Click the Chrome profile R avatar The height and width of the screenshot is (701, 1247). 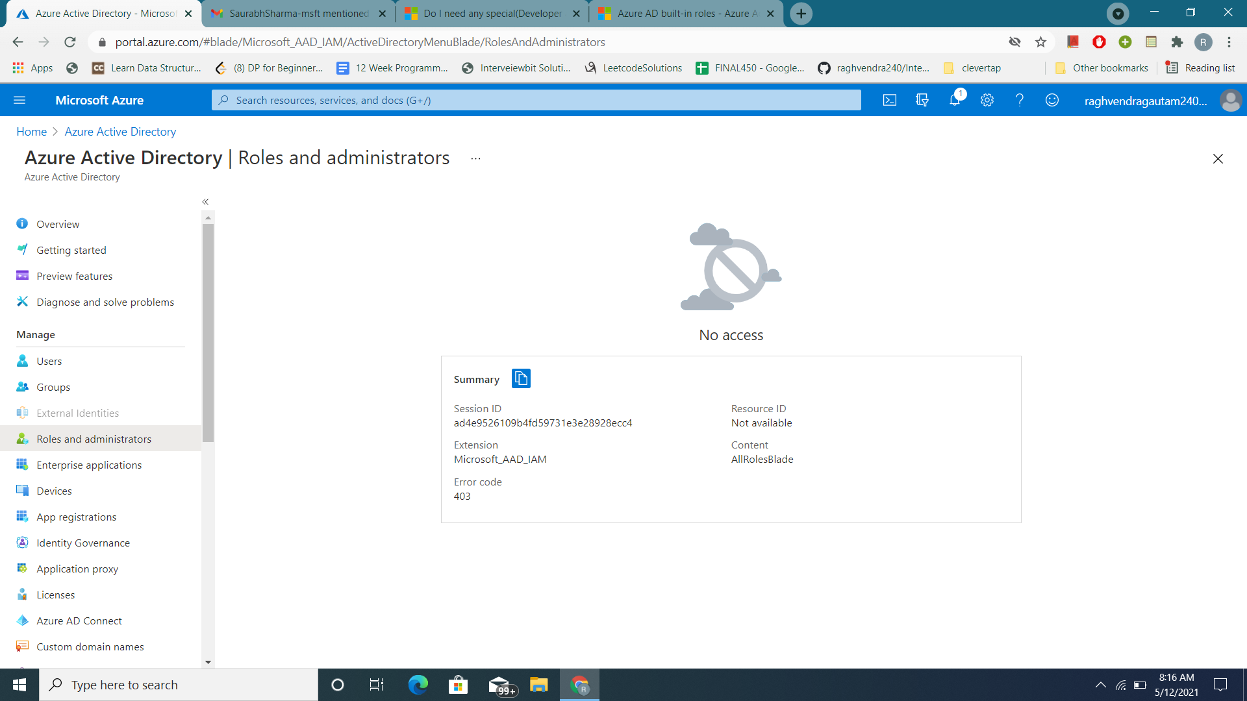(1203, 42)
